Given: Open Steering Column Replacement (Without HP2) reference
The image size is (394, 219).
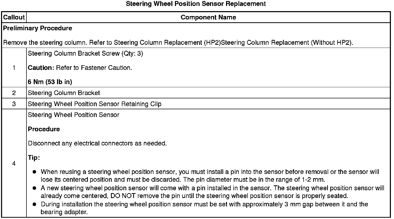Looking at the screenshot, I should (286, 42).
